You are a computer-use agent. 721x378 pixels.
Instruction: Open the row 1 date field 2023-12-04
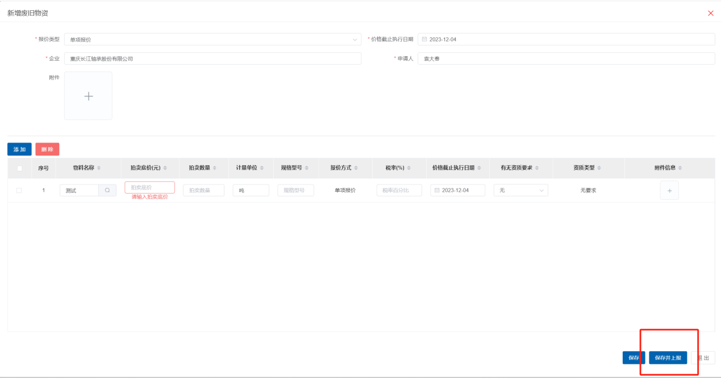tap(457, 191)
